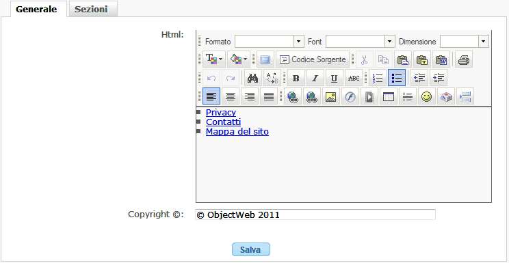Click the Undo arrow icon
Viewport: 509px width, 263px height.
pyautogui.click(x=211, y=78)
